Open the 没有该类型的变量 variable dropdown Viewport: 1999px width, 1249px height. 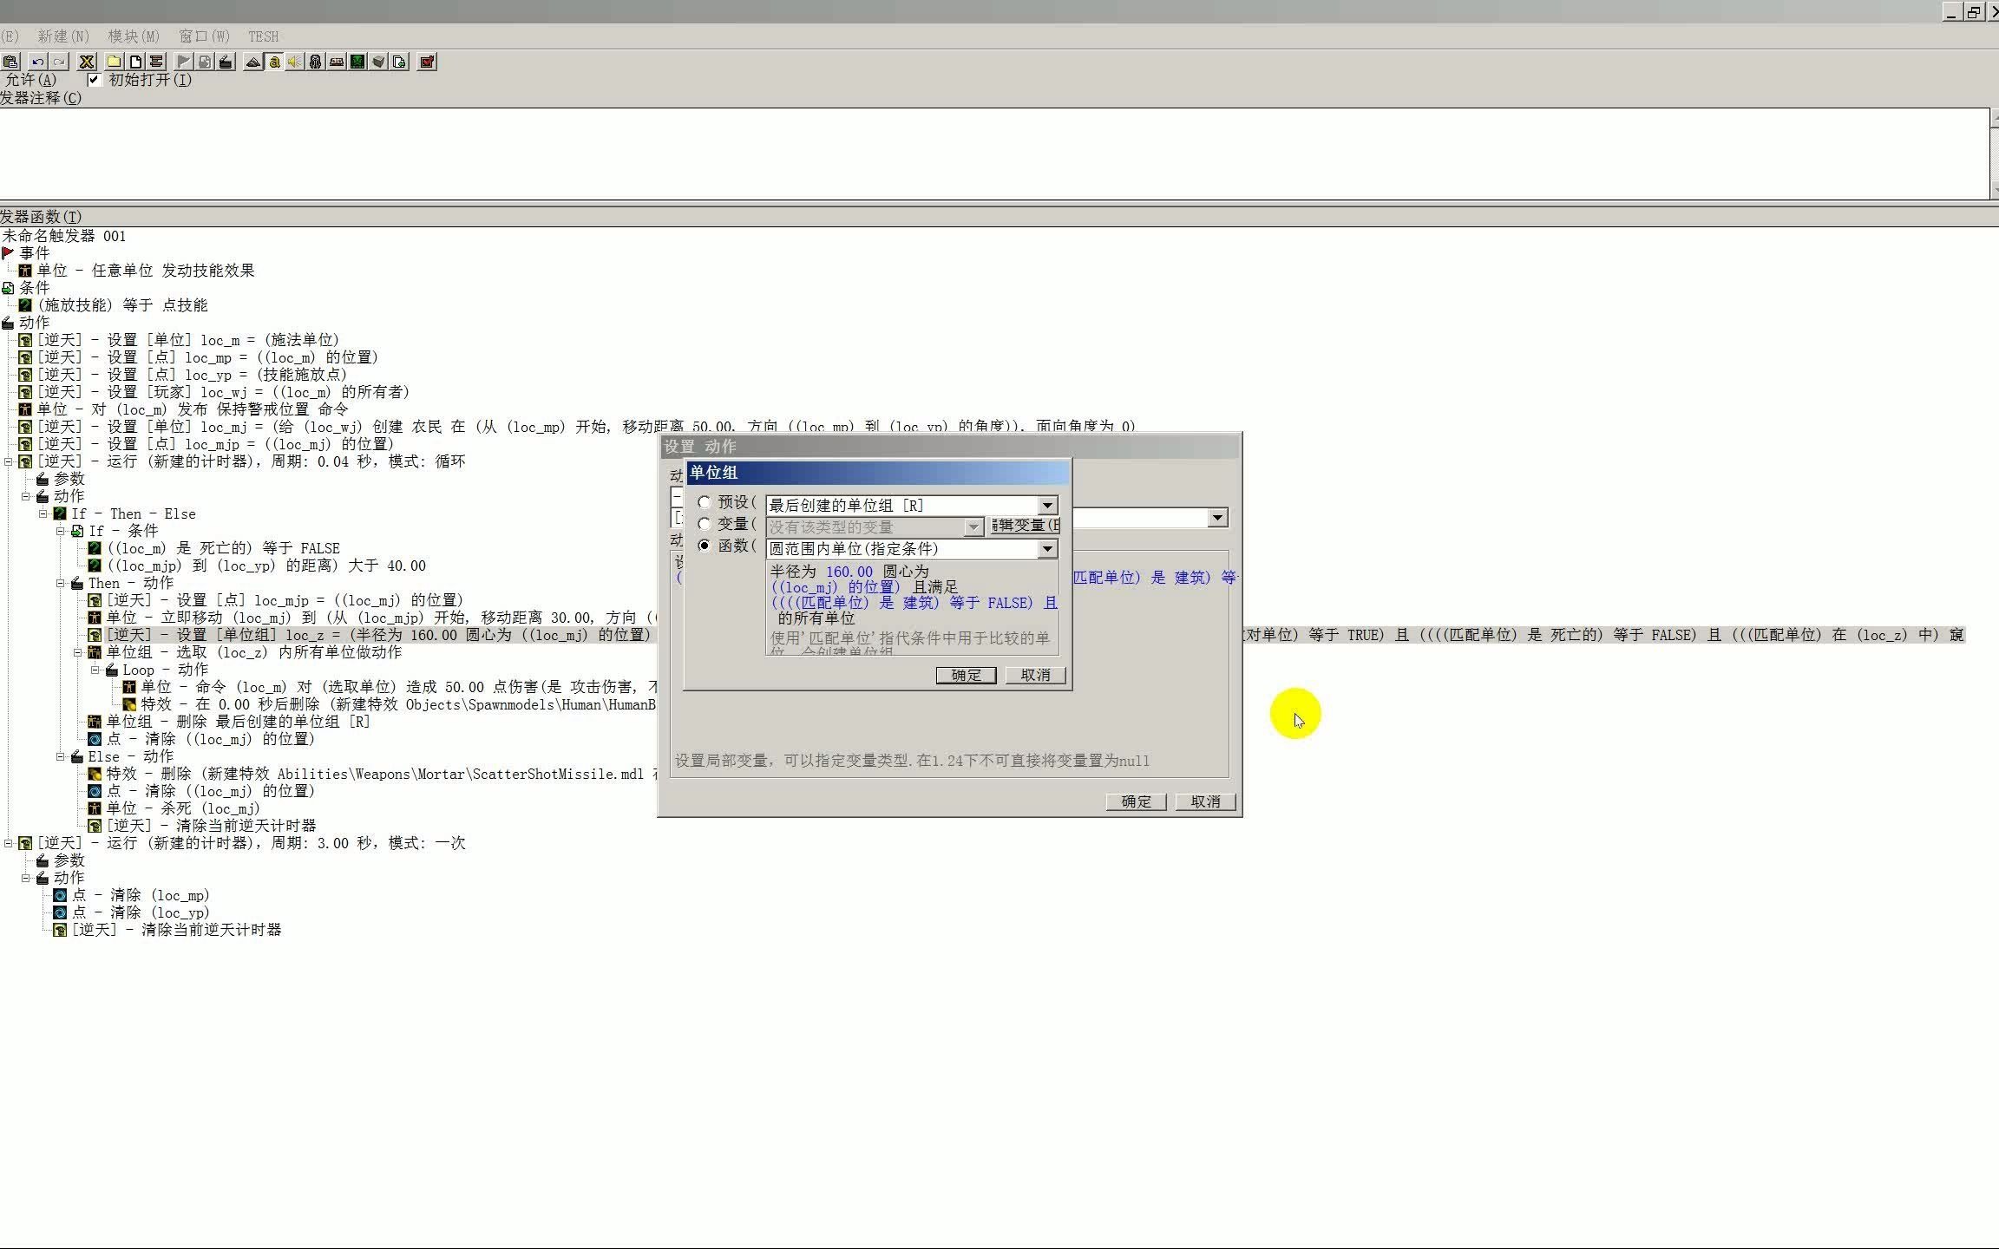973,527
